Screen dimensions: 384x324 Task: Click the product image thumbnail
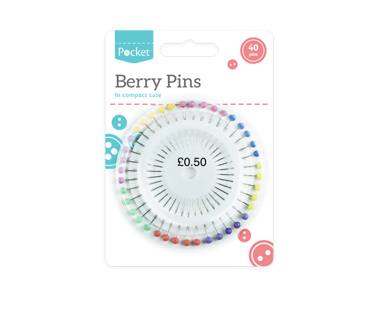(189, 148)
